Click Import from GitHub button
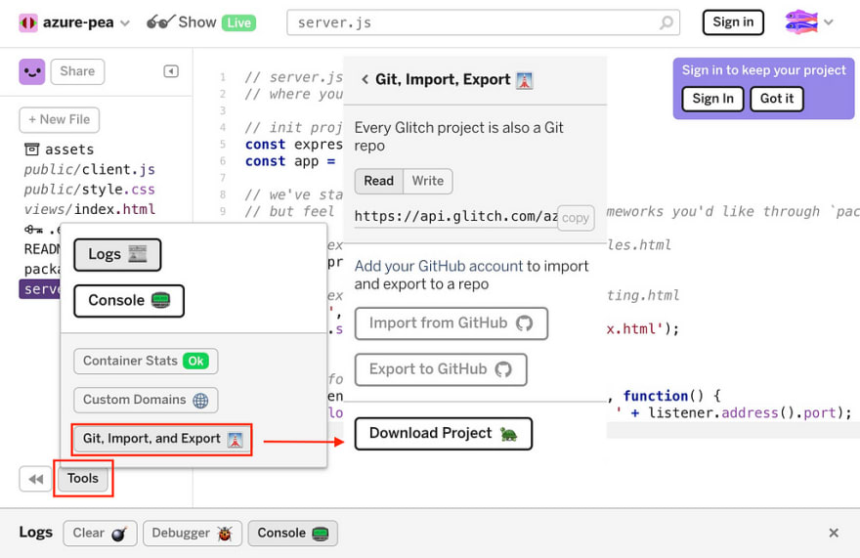The height and width of the screenshot is (558, 860). tap(451, 323)
